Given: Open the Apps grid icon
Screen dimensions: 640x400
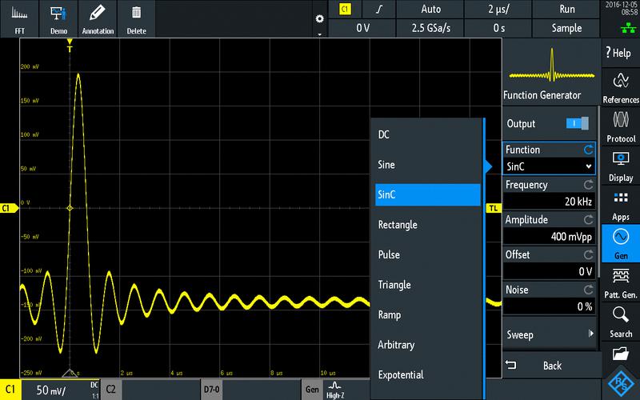Looking at the screenshot, I should (621, 206).
